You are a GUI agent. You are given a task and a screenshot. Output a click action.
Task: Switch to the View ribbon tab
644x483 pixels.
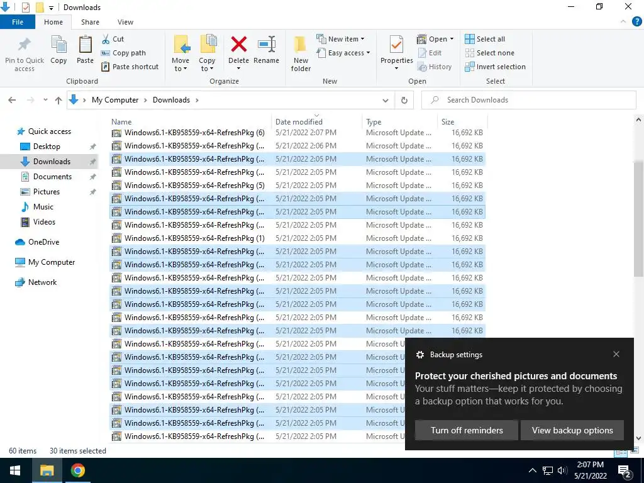point(125,22)
